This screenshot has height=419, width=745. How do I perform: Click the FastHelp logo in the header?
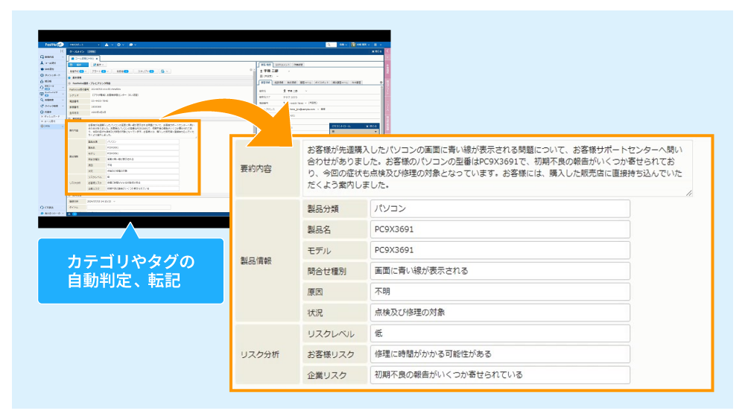[54, 45]
